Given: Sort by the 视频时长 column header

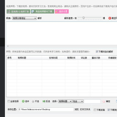Looking at the screenshot, I should [x=71, y=58].
